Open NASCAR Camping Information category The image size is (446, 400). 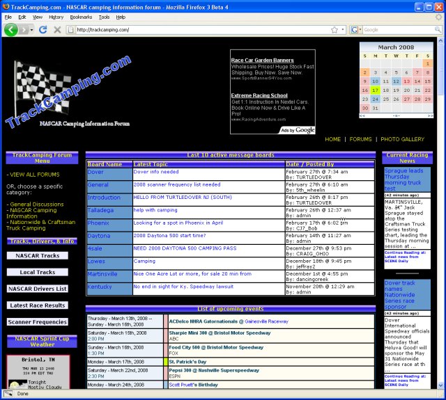click(31, 213)
